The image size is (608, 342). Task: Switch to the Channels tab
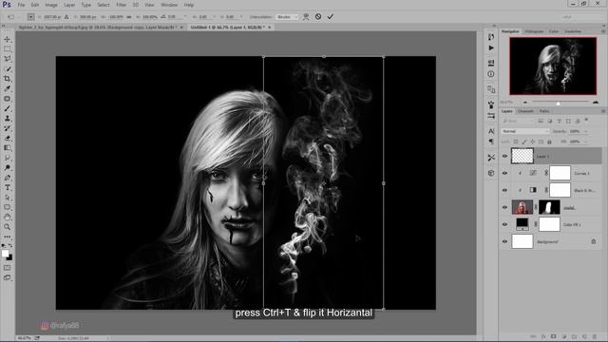525,111
